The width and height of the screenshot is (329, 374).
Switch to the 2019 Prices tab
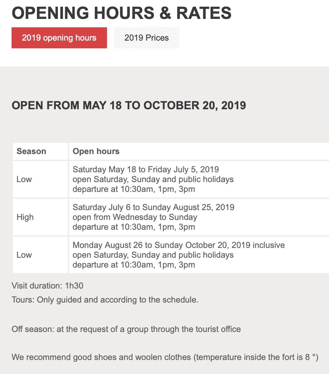click(146, 38)
